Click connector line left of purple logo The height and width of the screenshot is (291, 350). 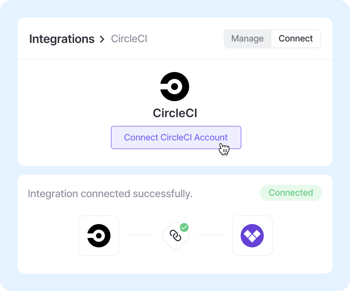point(210,235)
